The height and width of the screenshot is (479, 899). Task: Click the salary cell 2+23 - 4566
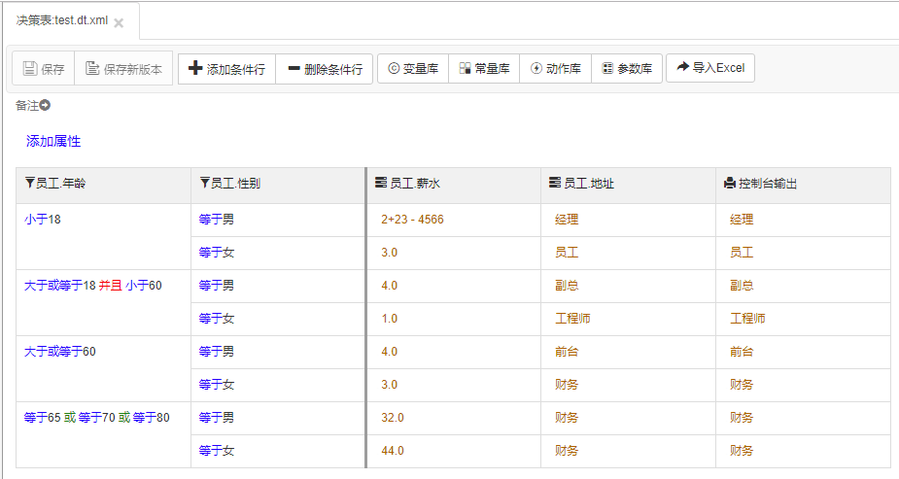point(412,220)
